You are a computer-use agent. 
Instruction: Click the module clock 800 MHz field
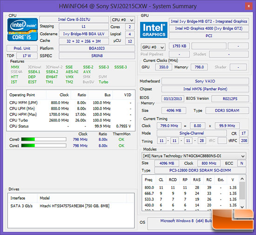[209, 163]
